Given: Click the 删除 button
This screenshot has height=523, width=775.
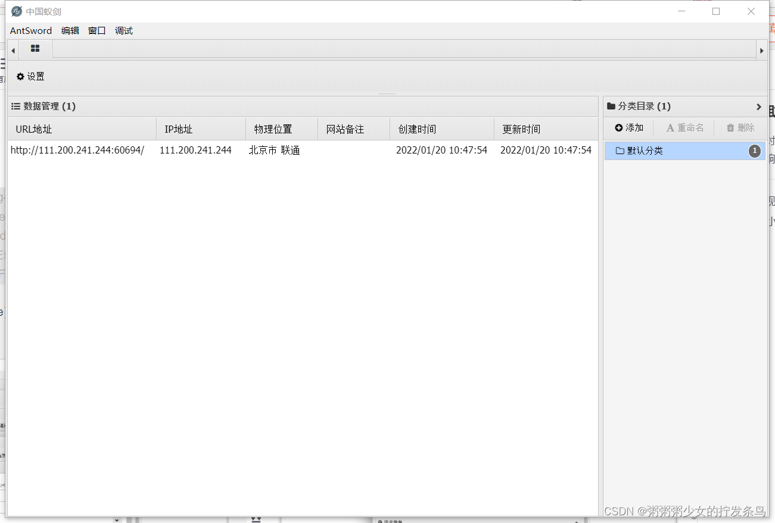Looking at the screenshot, I should [740, 128].
